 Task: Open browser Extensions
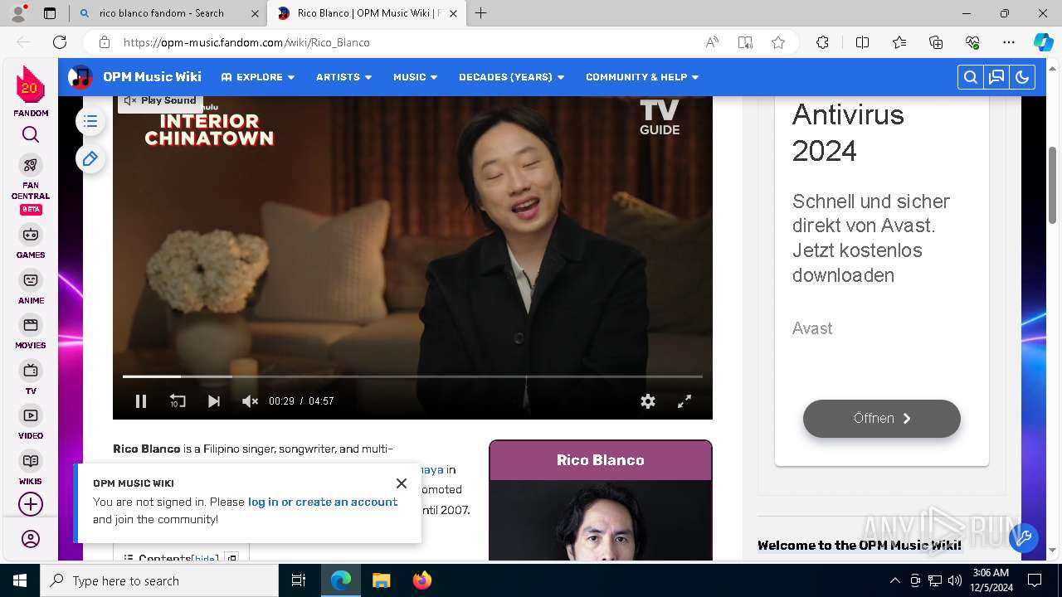point(822,42)
